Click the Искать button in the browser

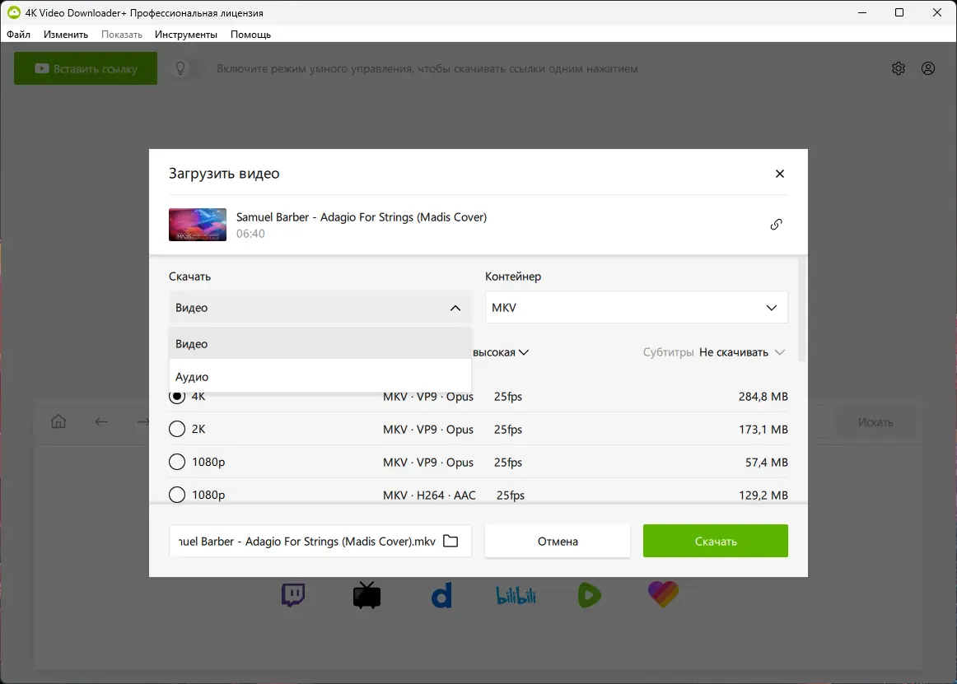875,421
